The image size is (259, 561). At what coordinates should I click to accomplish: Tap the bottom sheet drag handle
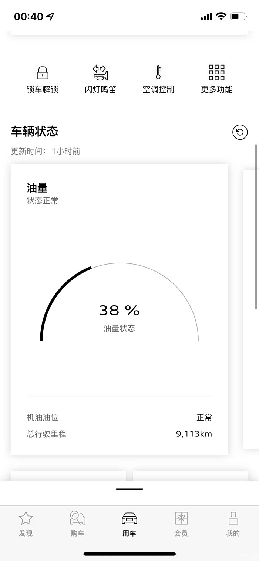click(129, 489)
